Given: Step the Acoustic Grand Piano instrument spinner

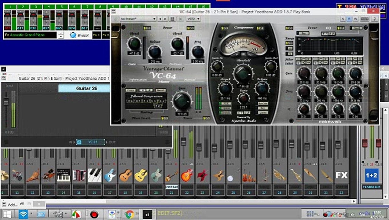Looking at the screenshot, I should point(61,35).
